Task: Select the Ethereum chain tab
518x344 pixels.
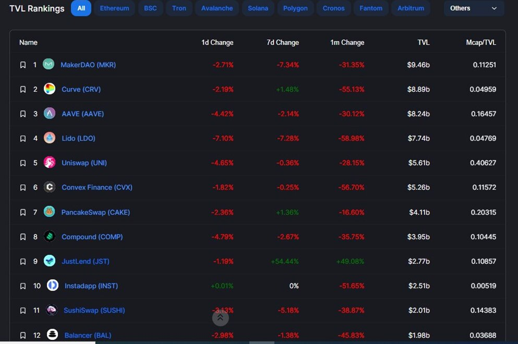Action: pos(114,8)
